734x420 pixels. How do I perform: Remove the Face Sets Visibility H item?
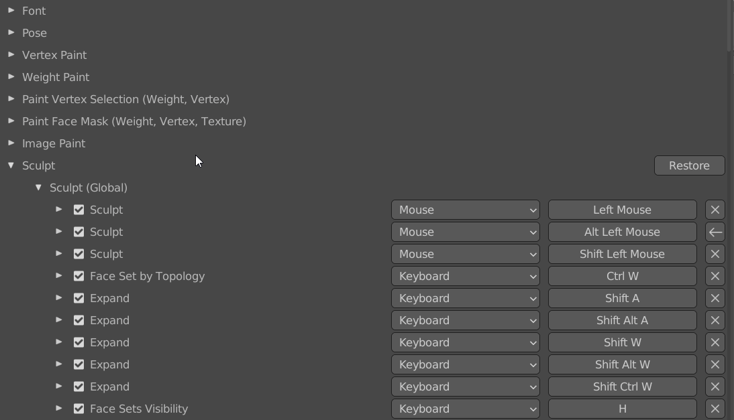point(715,409)
